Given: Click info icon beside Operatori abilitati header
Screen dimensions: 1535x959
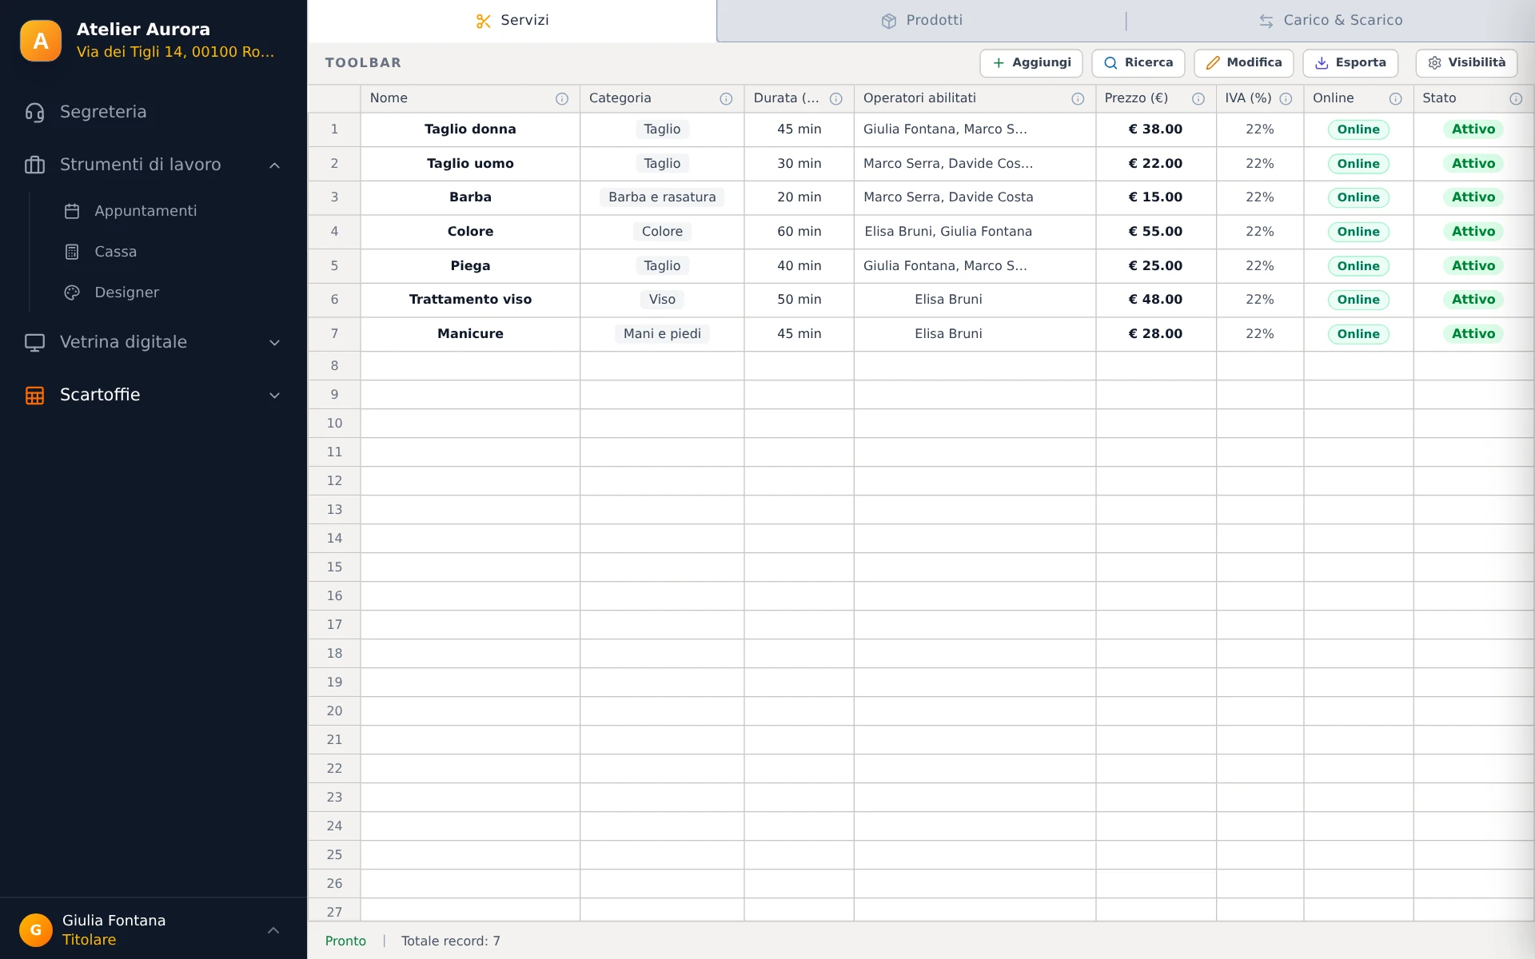Looking at the screenshot, I should point(1078,99).
